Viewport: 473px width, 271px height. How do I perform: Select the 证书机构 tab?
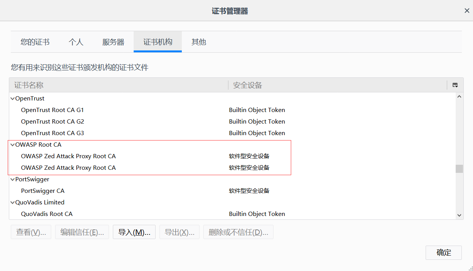click(x=158, y=42)
